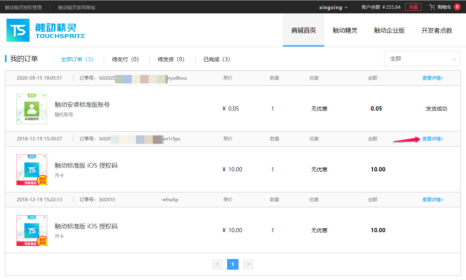The height and width of the screenshot is (280, 466).
Task: Open product 触动安卓标准版账号
Action: (x=82, y=104)
